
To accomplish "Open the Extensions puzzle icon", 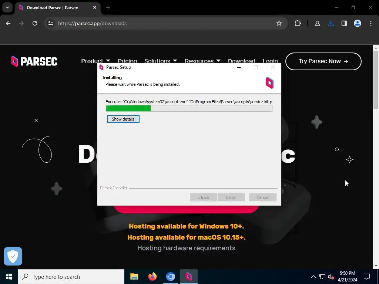I will 298,23.
